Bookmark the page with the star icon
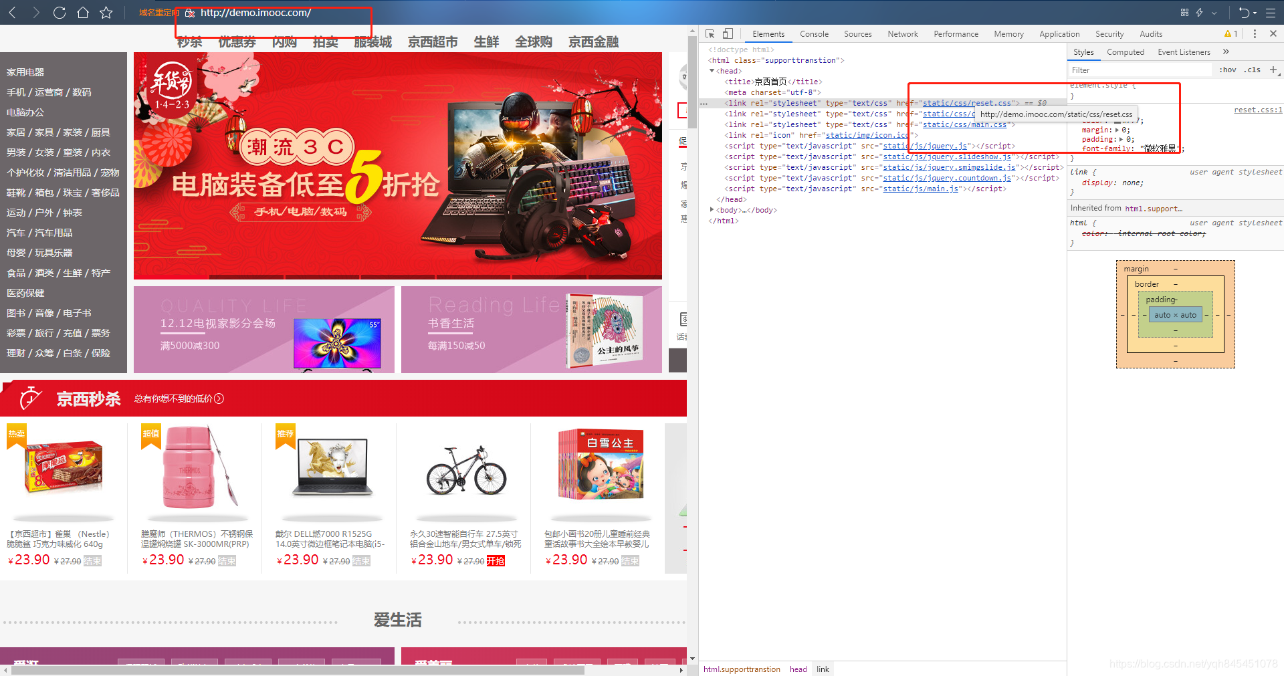 tap(106, 13)
